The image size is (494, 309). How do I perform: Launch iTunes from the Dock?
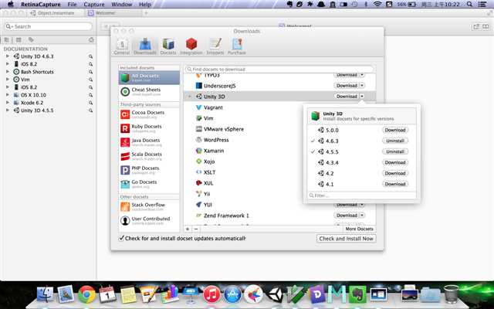(x=211, y=294)
